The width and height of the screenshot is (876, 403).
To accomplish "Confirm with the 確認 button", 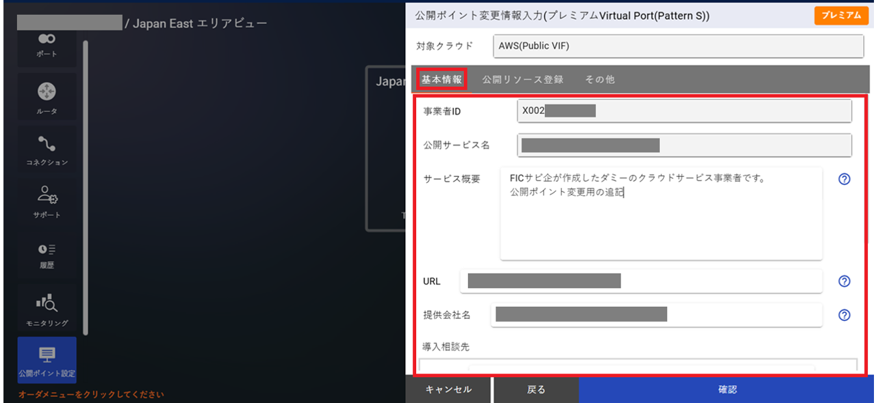I will point(727,389).
